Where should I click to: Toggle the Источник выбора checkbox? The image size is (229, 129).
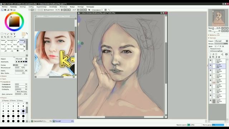[209, 51]
